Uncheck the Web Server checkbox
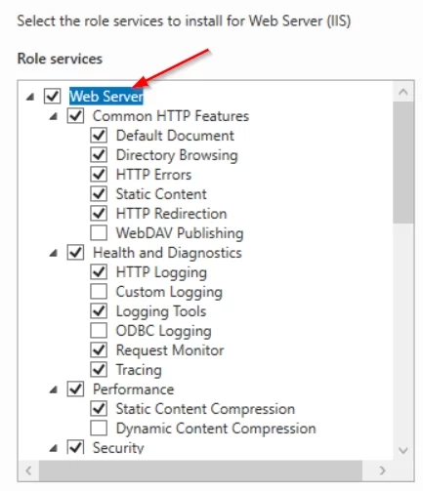 (x=52, y=97)
